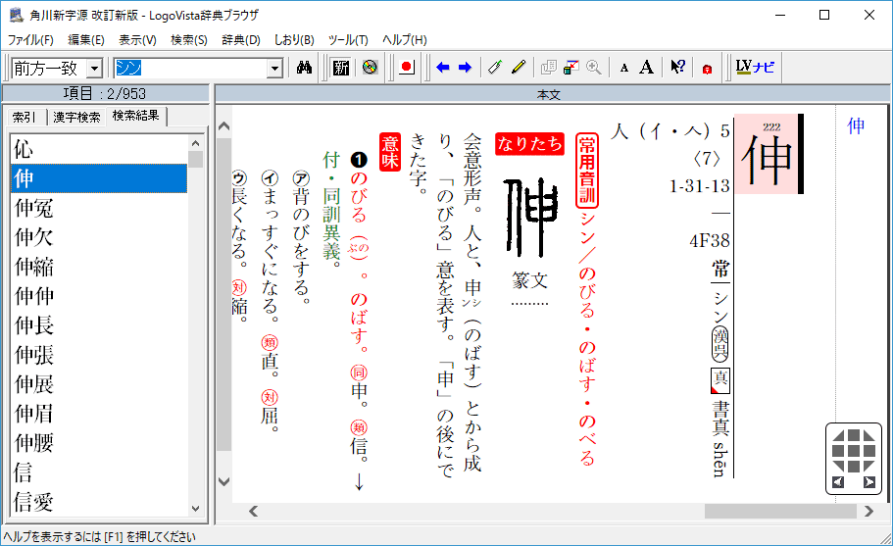The width and height of the screenshot is (893, 546).
Task: Click the binoculars search icon
Action: coord(304,68)
